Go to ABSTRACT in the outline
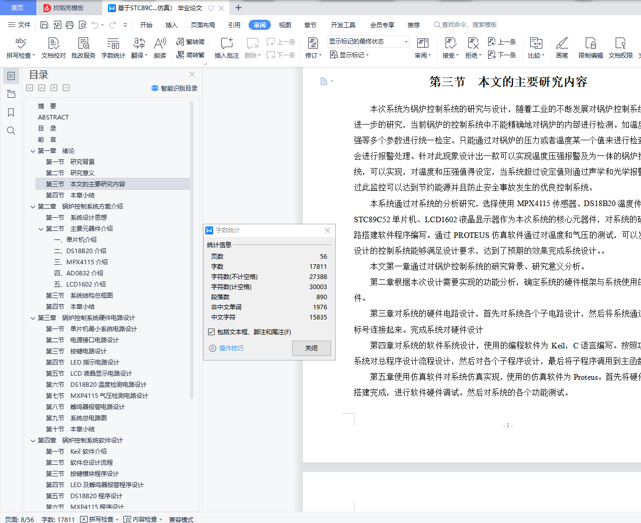The width and height of the screenshot is (641, 523). 53,117
